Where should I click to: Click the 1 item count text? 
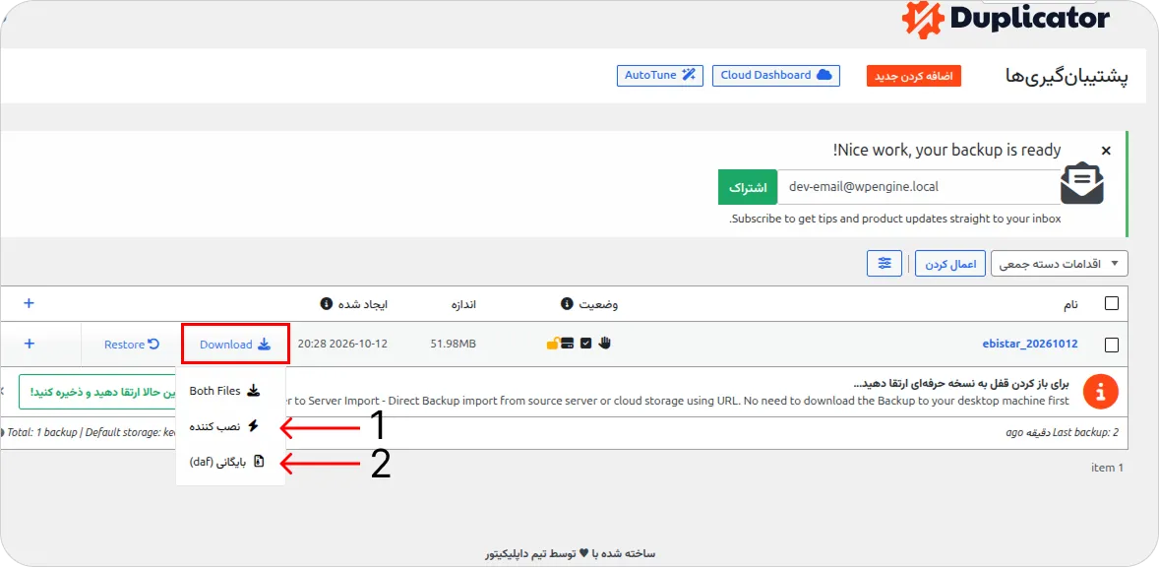(1107, 468)
